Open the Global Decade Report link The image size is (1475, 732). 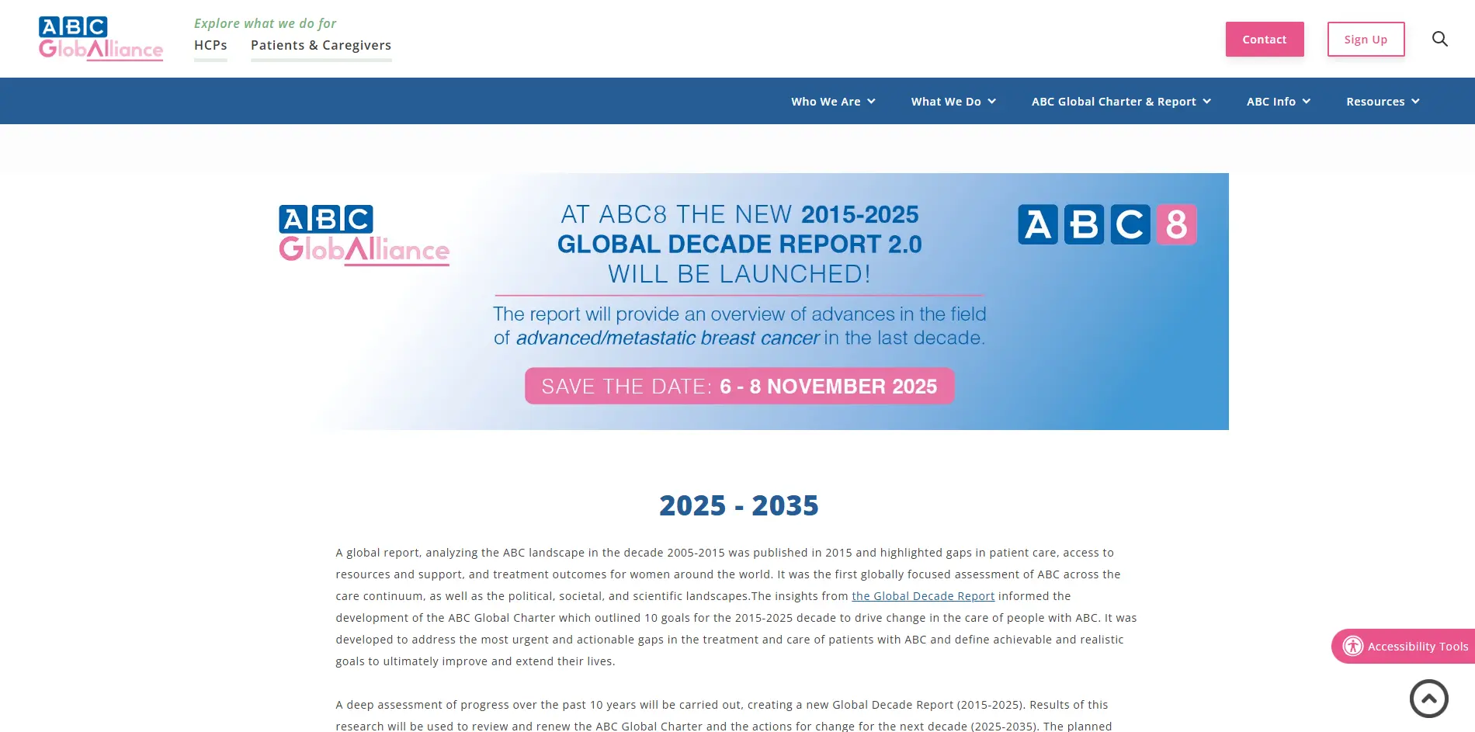point(922,595)
